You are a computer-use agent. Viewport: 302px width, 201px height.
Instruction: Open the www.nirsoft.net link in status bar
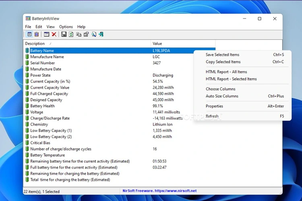click(176, 191)
